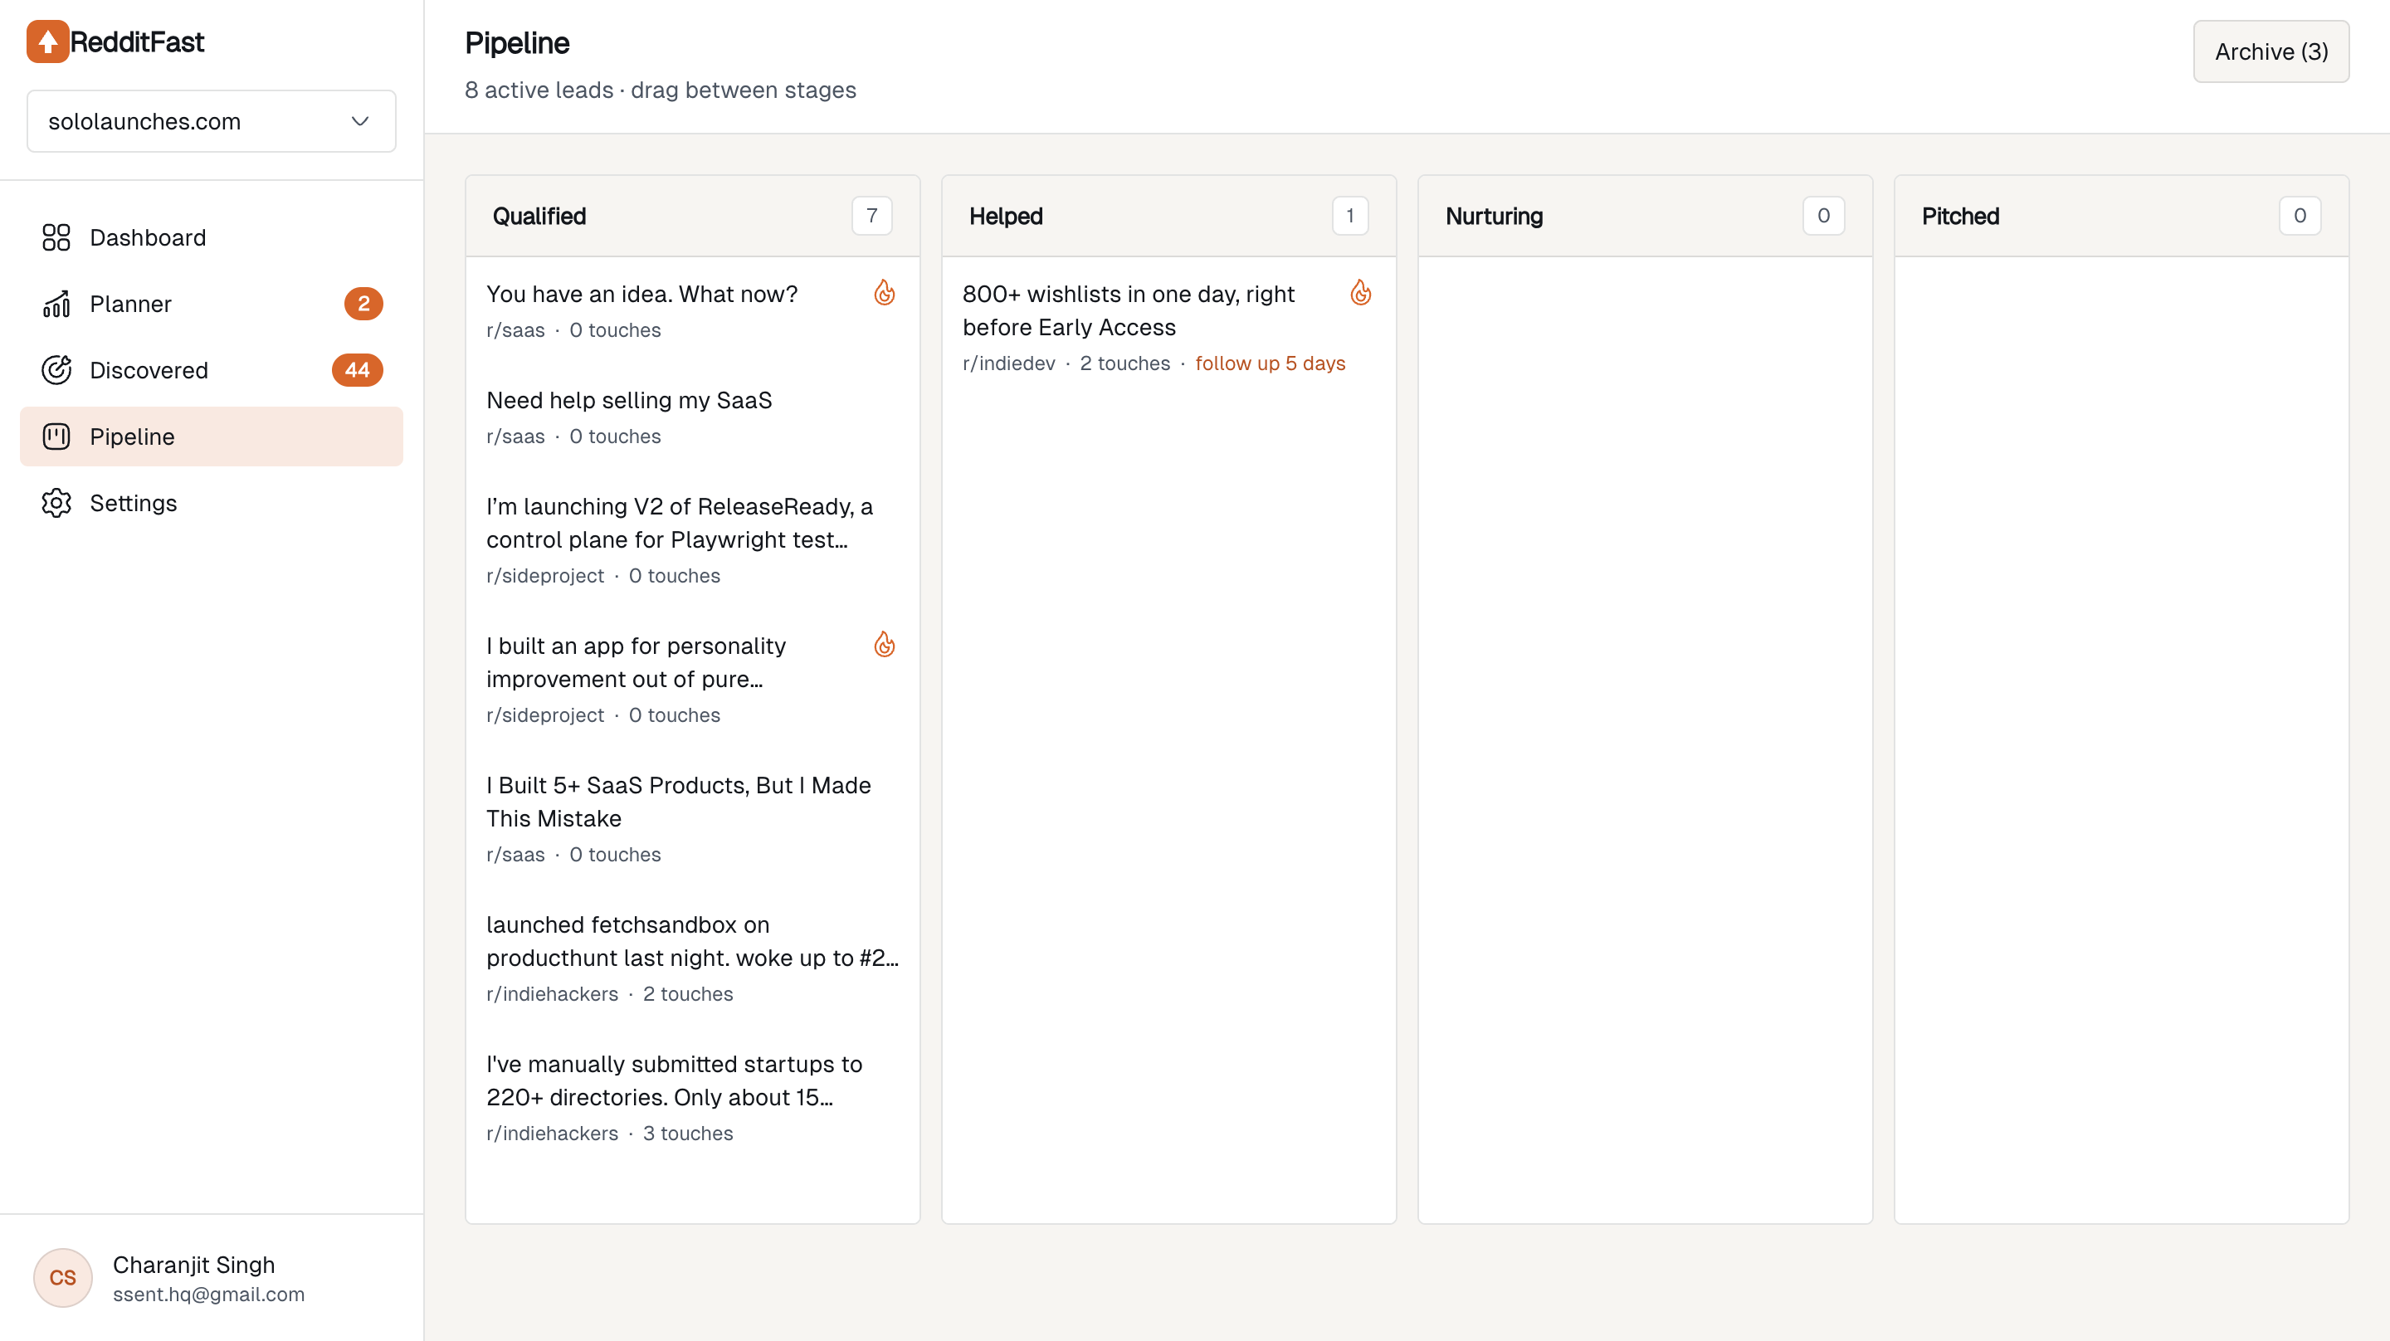
Task: Click 'r/indiedev' subreddit label
Action: (x=1008, y=363)
